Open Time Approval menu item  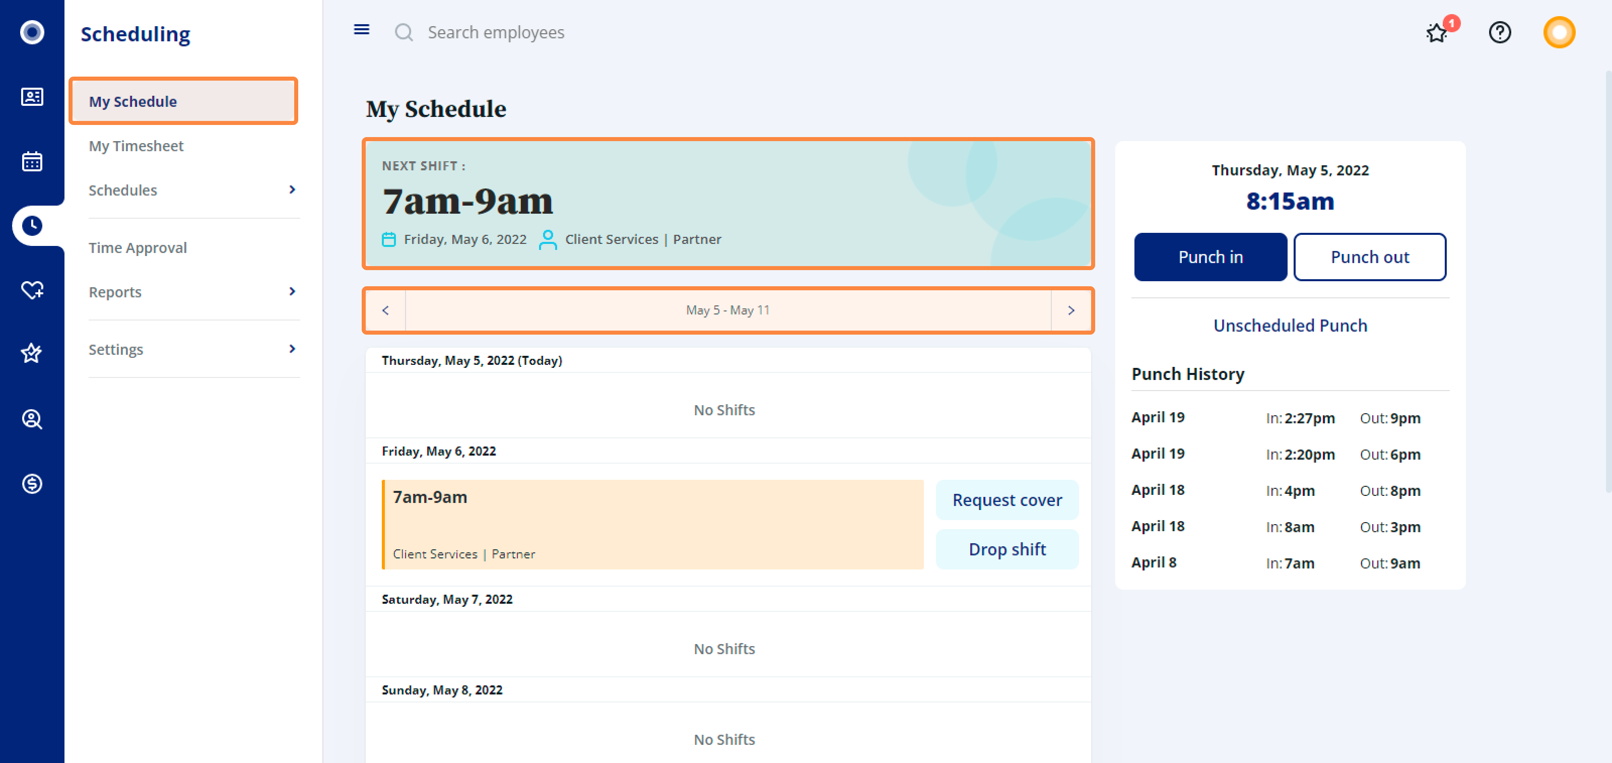[x=138, y=248]
